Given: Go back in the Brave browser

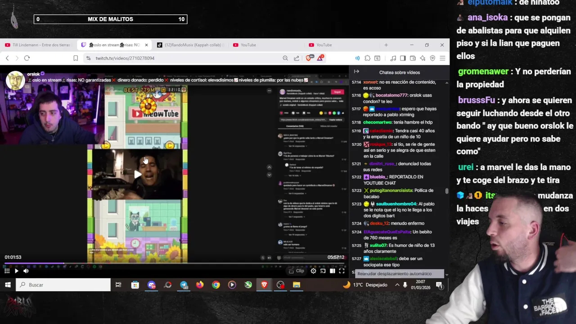Looking at the screenshot, I should pos(7,58).
